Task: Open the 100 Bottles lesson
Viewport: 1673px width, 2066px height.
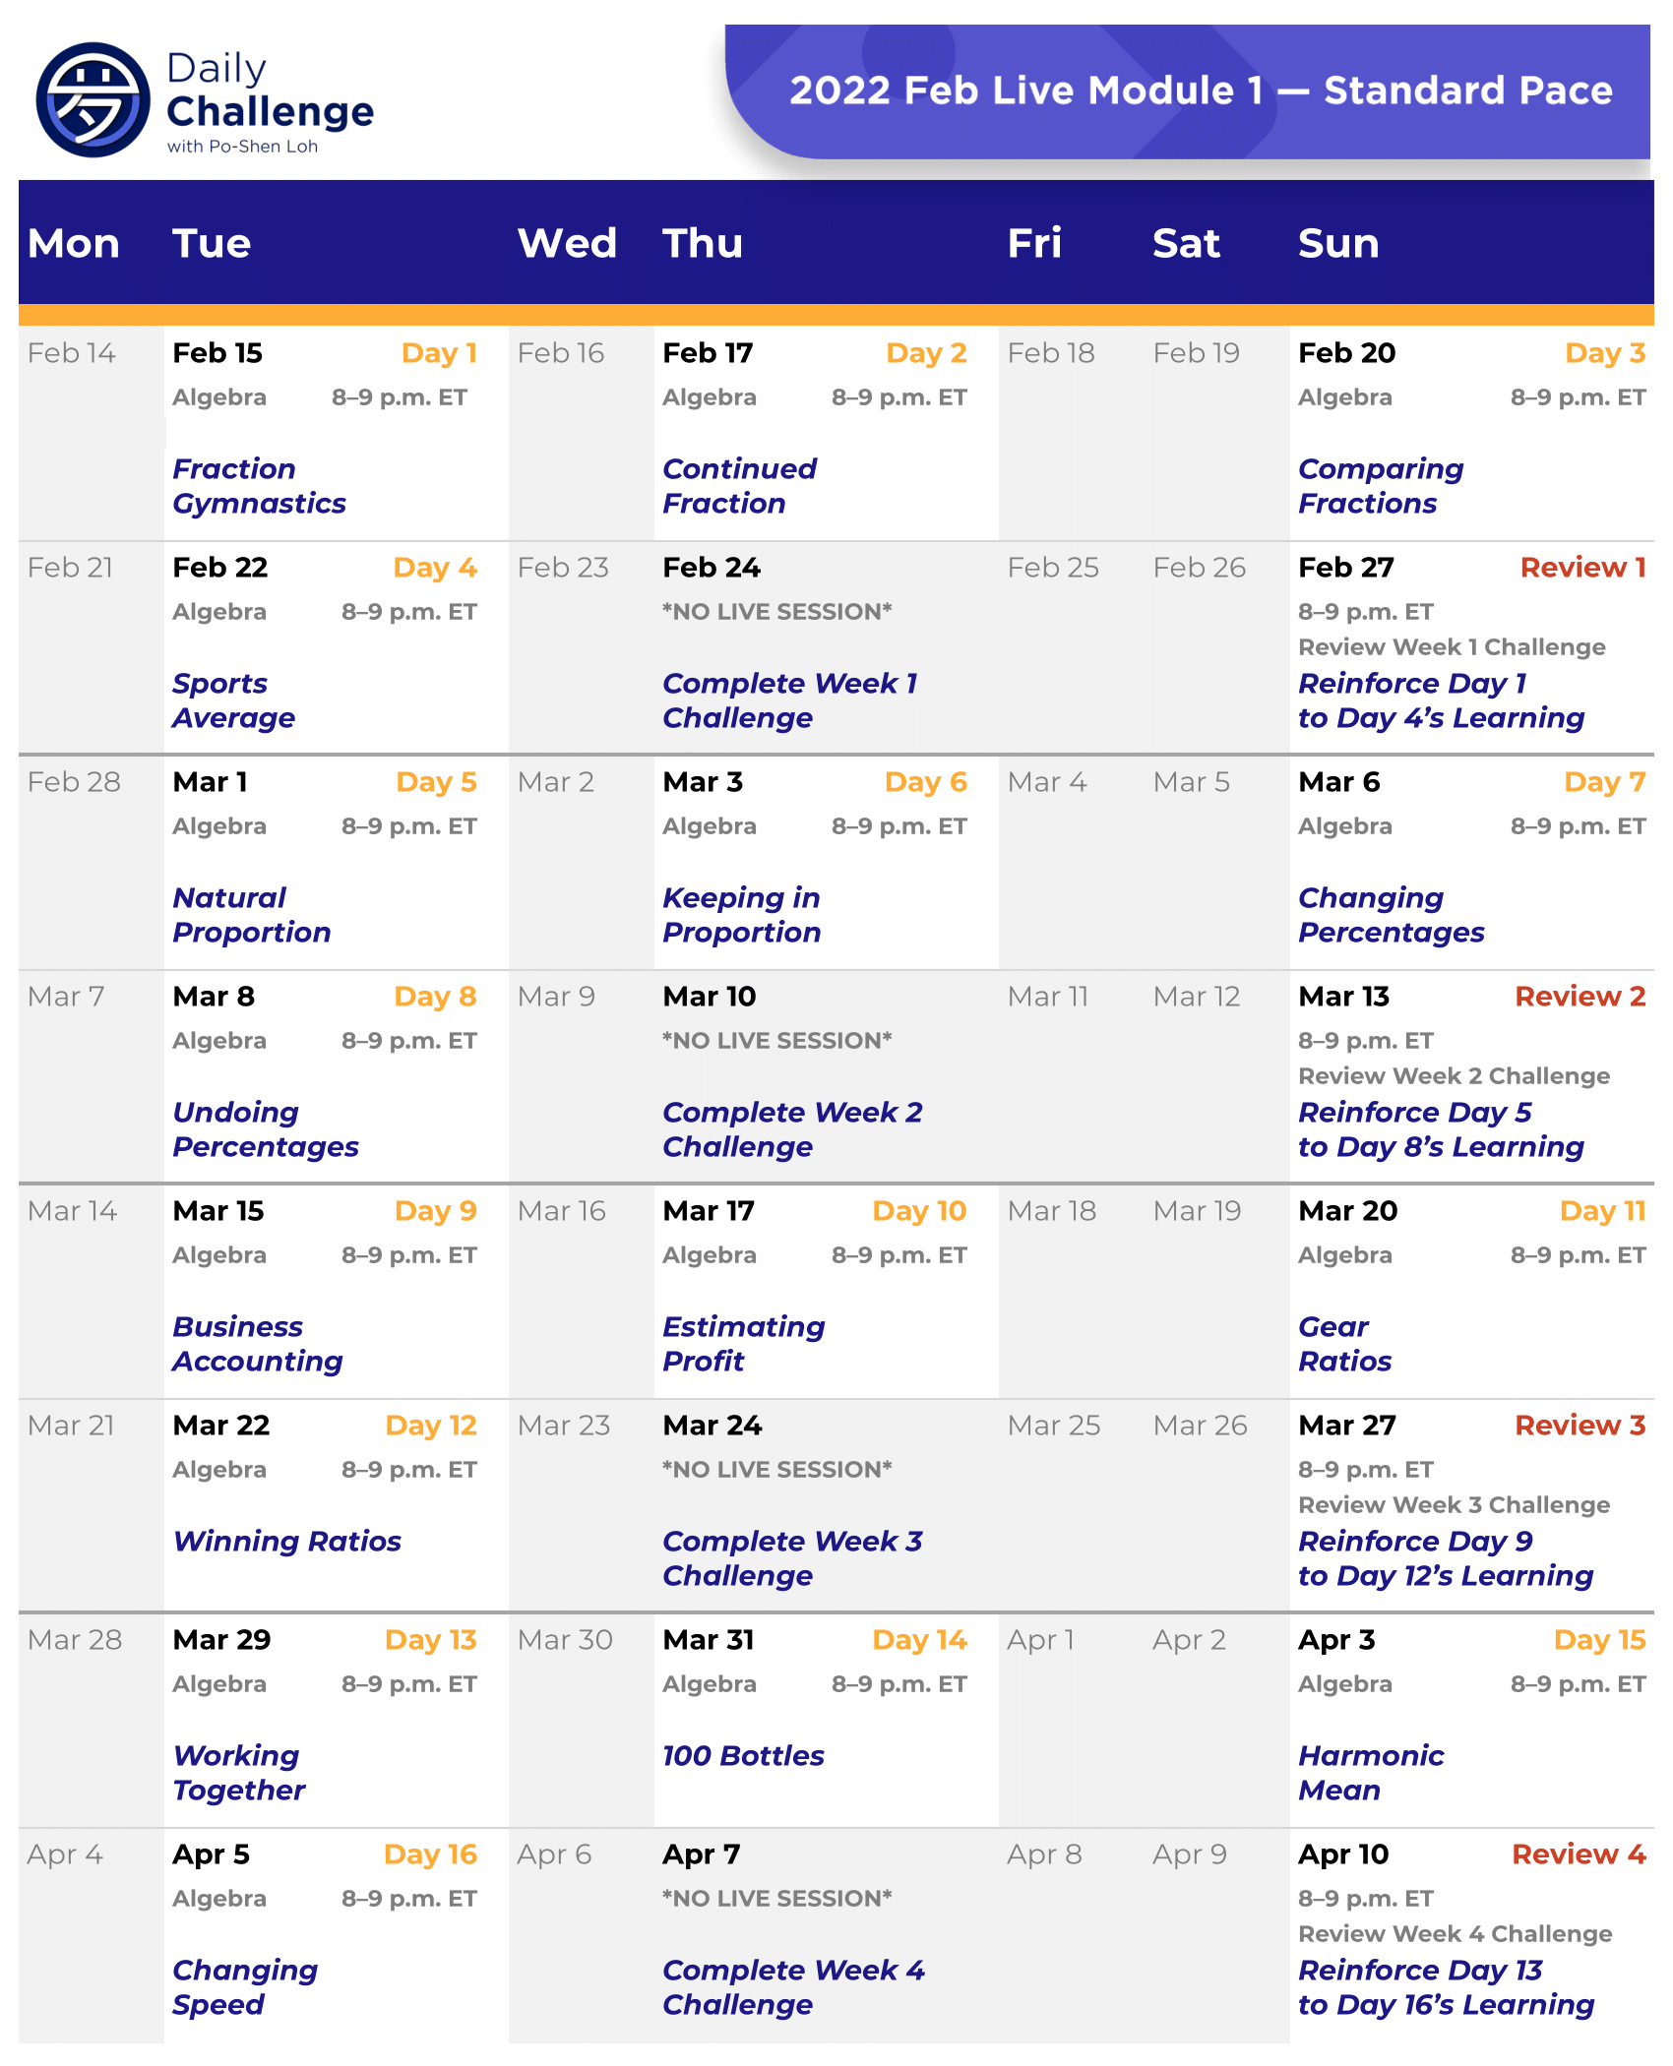Action: pos(743,1755)
